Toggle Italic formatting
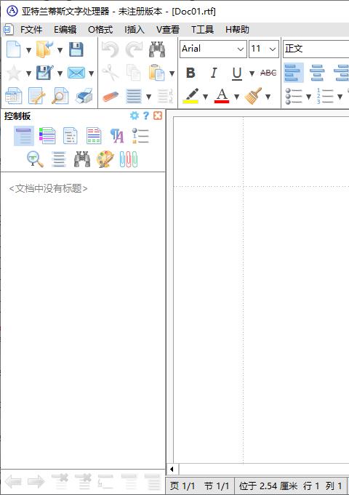Screen dimensions: 349x495 click(214, 73)
